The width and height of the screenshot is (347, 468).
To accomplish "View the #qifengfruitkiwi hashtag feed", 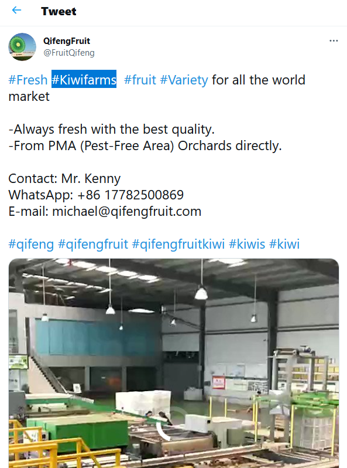I will 178,244.
